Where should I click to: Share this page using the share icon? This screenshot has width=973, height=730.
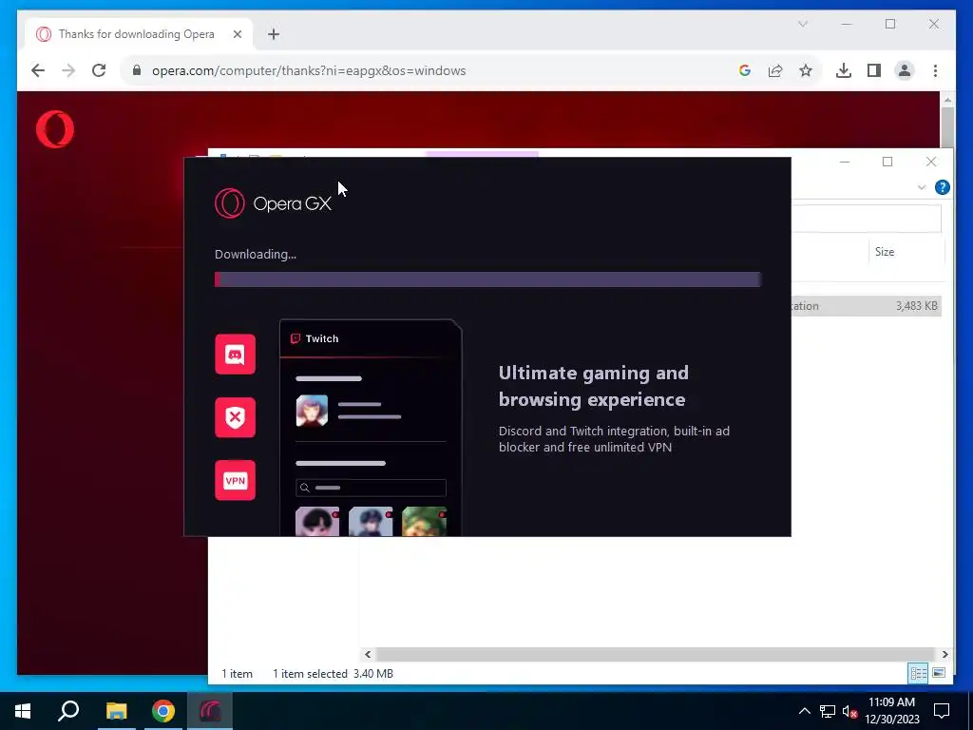pos(775,70)
